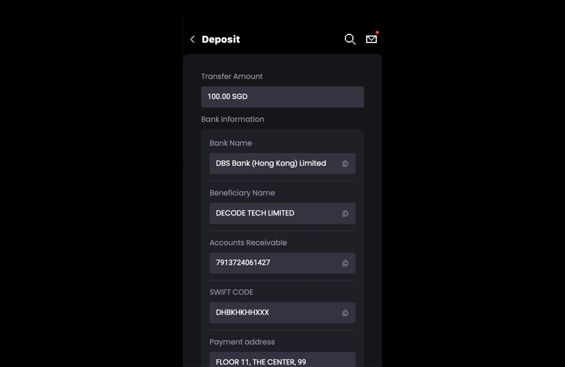
Task: Click the DHBKHKHHXXX SWIFT code field
Action: (x=282, y=313)
